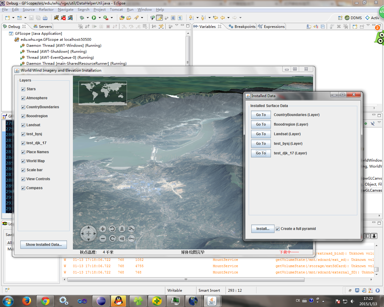Open Chrome from the taskbar

coord(45,301)
